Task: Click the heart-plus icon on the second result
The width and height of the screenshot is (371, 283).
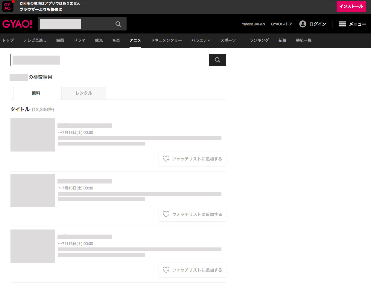Action: coord(166,214)
